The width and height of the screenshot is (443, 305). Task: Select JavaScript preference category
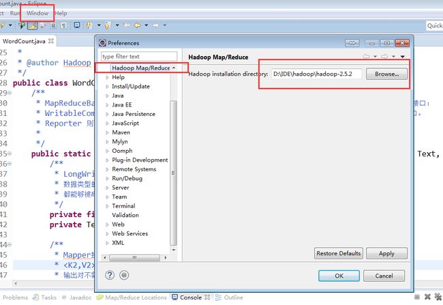point(125,123)
